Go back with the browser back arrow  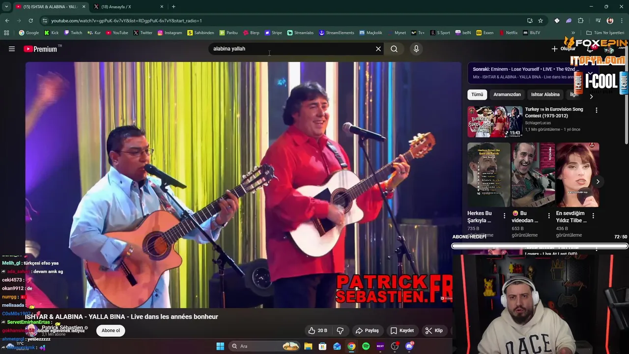click(7, 21)
